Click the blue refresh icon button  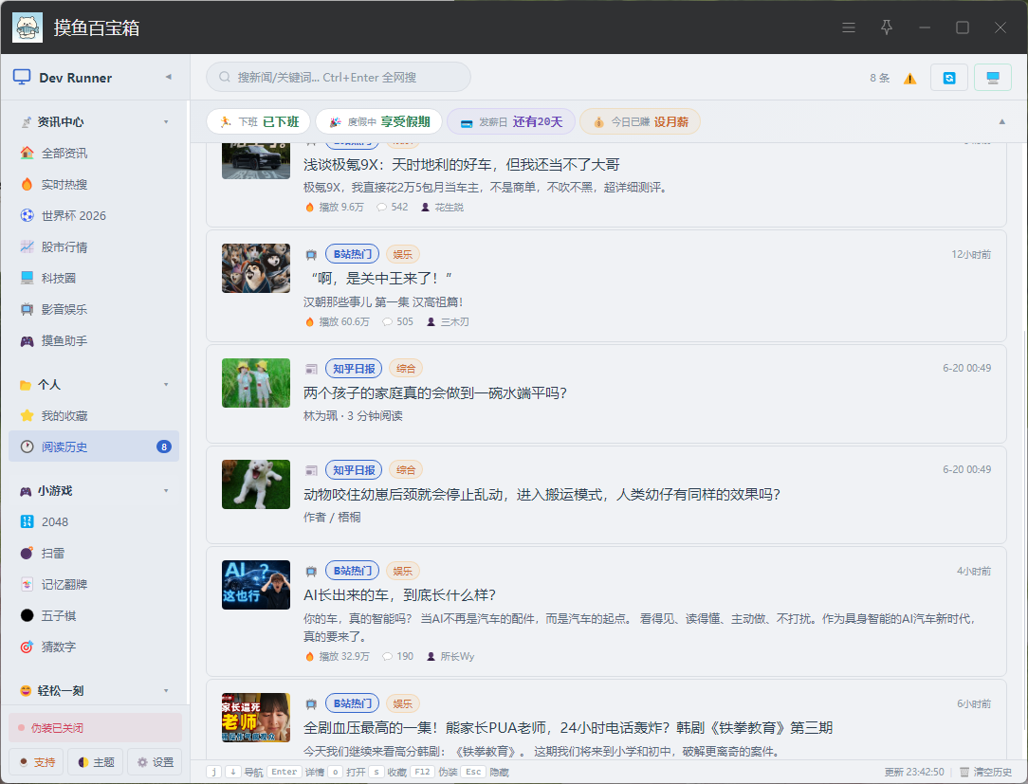tap(948, 78)
